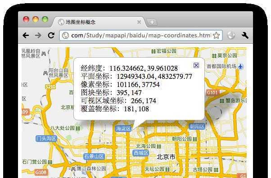Click the map-coordinates.html address field
271x178 pixels.
[x=141, y=36]
